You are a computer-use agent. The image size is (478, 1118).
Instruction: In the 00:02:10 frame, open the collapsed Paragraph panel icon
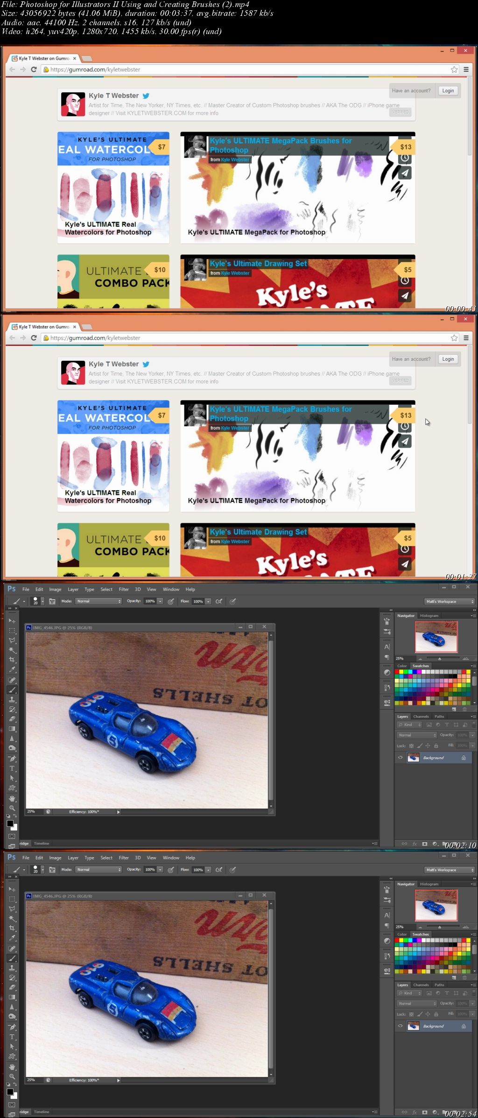[x=387, y=657]
